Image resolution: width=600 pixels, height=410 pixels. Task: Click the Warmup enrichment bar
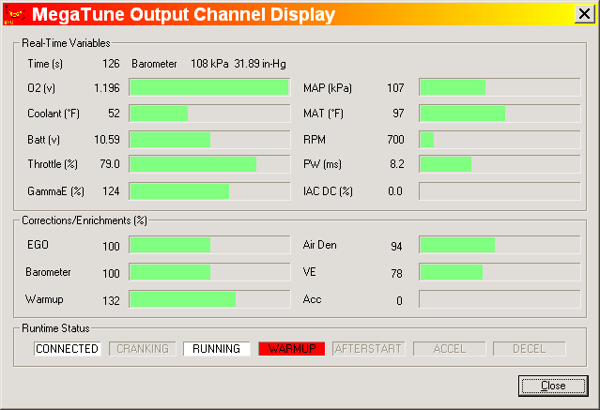[x=209, y=299]
